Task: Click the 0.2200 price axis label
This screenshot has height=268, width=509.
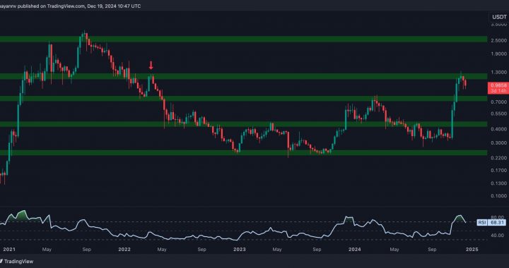Action: (498, 158)
